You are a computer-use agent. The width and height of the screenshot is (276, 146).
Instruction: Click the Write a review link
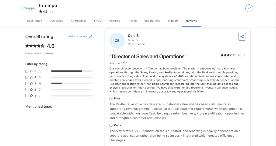pos(78,36)
